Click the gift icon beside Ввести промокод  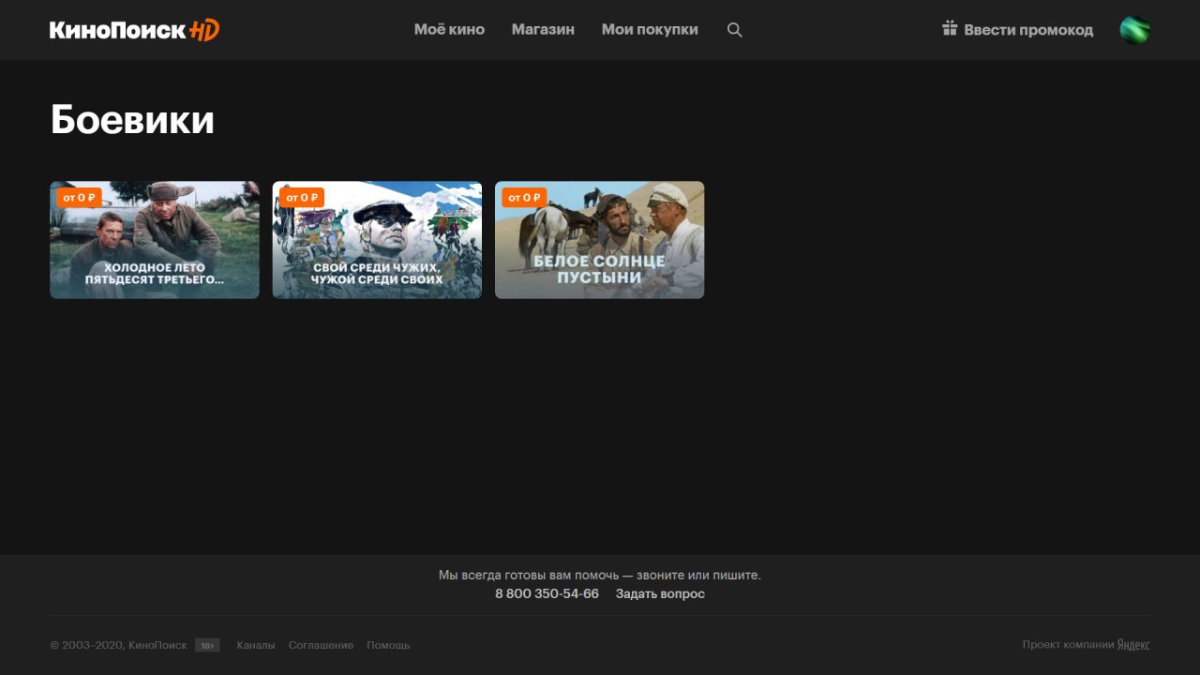[x=950, y=29]
